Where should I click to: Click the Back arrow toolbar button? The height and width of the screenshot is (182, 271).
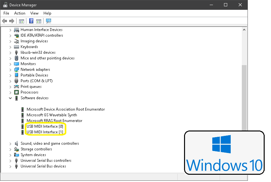pos(4,21)
